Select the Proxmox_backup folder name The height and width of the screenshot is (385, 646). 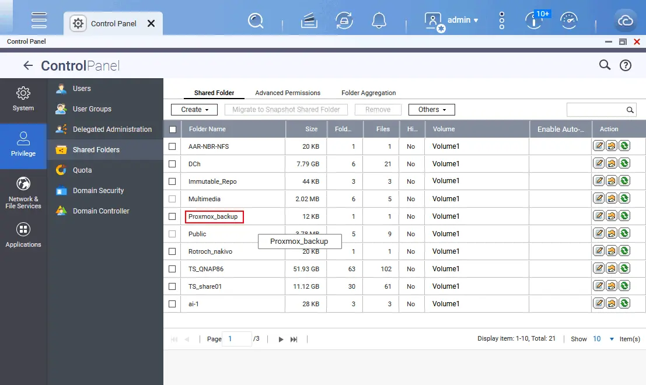coord(213,216)
